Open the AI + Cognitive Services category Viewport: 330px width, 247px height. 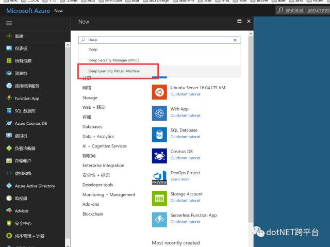pos(105,146)
